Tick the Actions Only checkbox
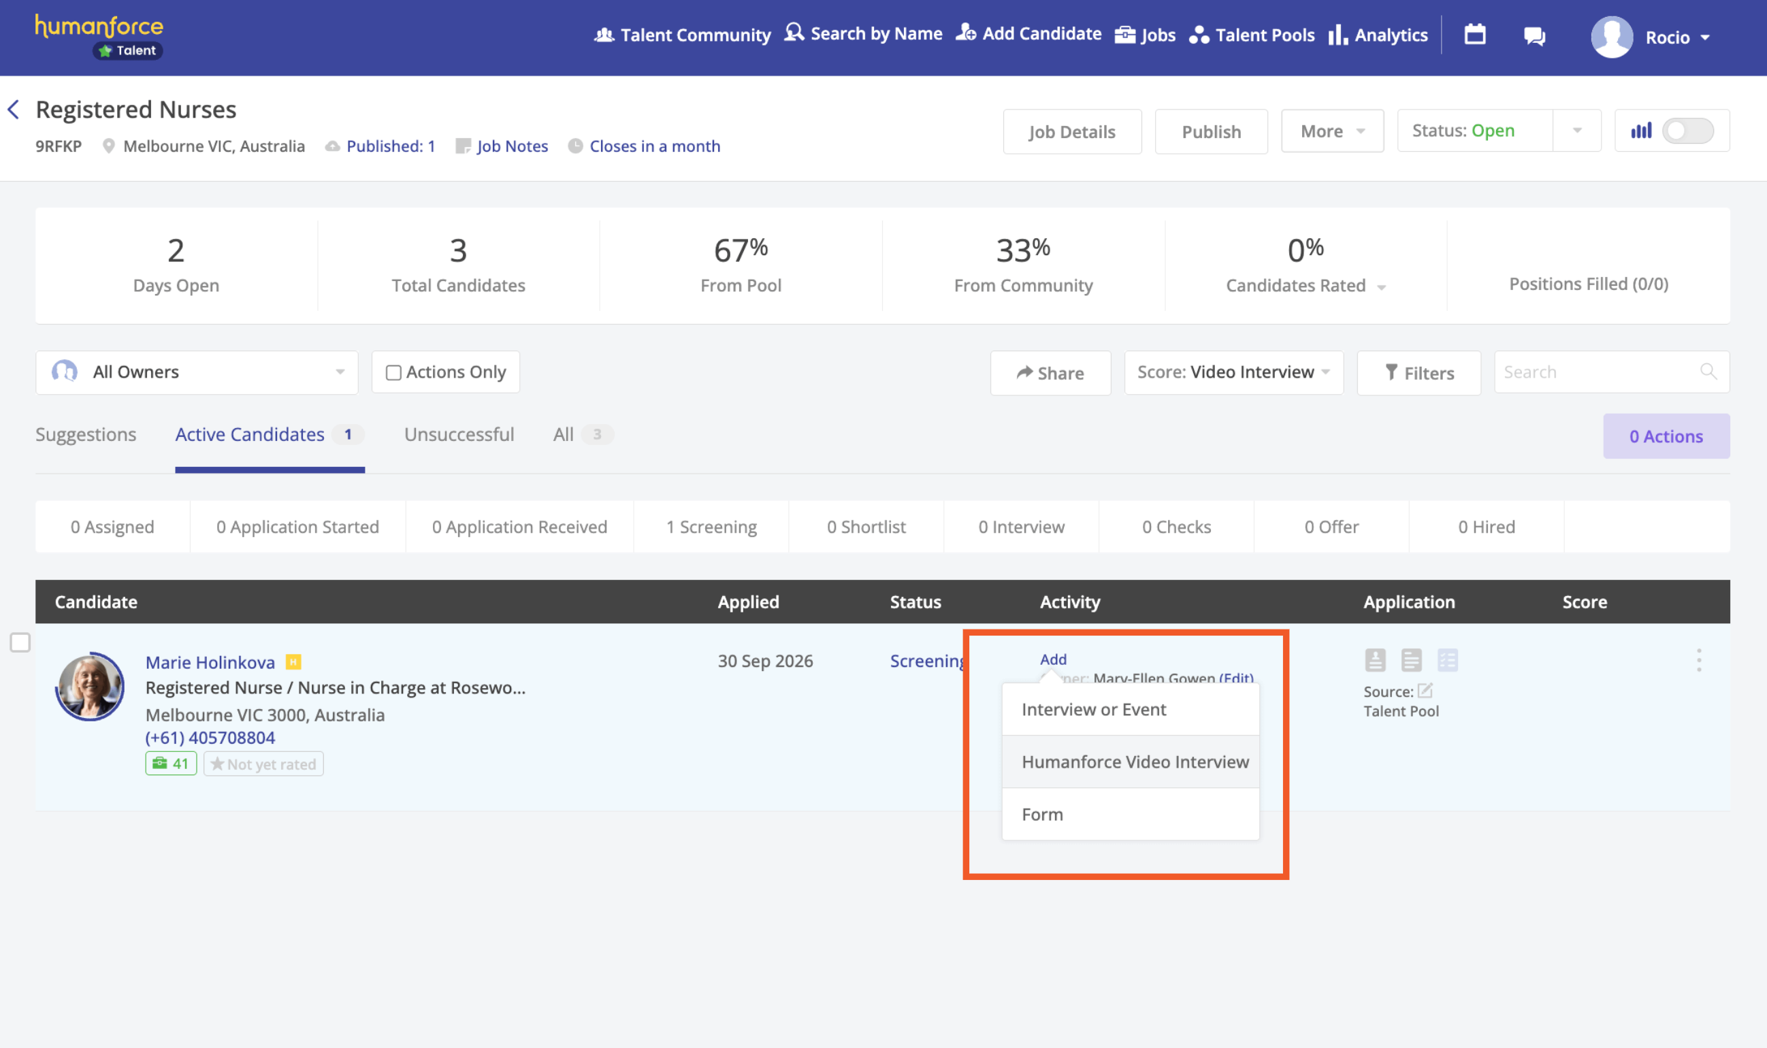The height and width of the screenshot is (1048, 1767). (x=393, y=372)
